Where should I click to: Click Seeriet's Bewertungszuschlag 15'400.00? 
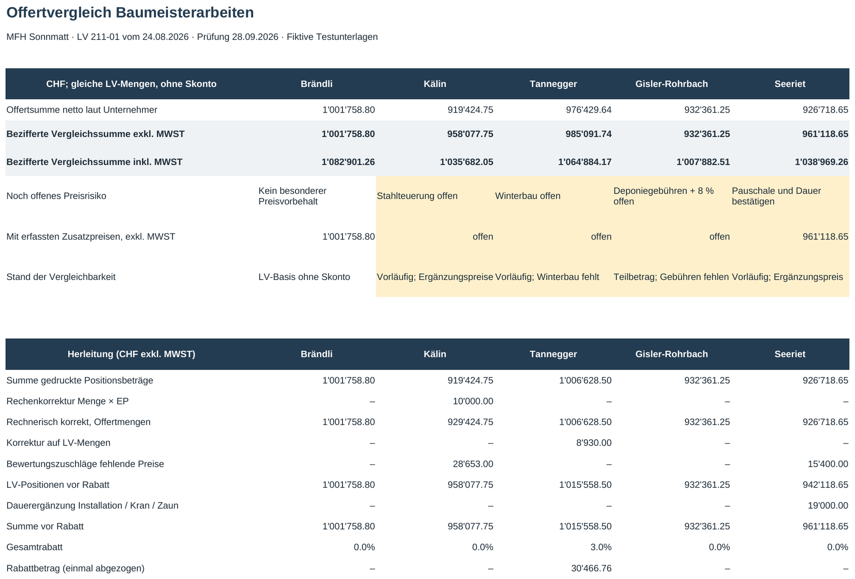pos(828,464)
